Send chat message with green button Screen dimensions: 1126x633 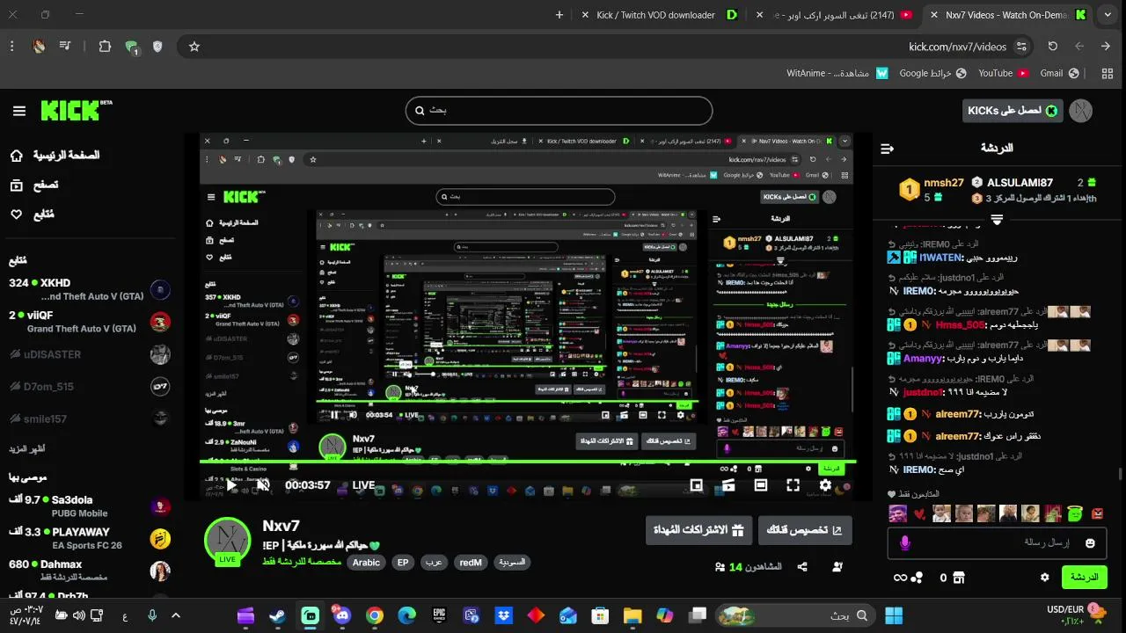tap(1084, 578)
